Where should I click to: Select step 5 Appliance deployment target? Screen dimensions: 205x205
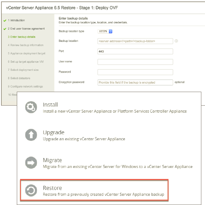27,54
